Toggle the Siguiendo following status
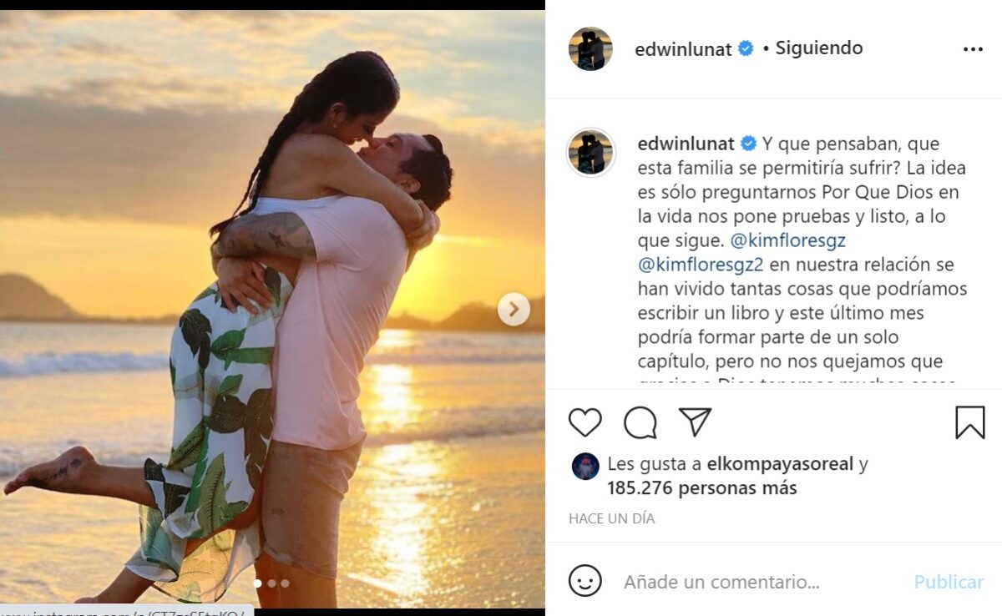The height and width of the screenshot is (616, 1002). pos(819,48)
